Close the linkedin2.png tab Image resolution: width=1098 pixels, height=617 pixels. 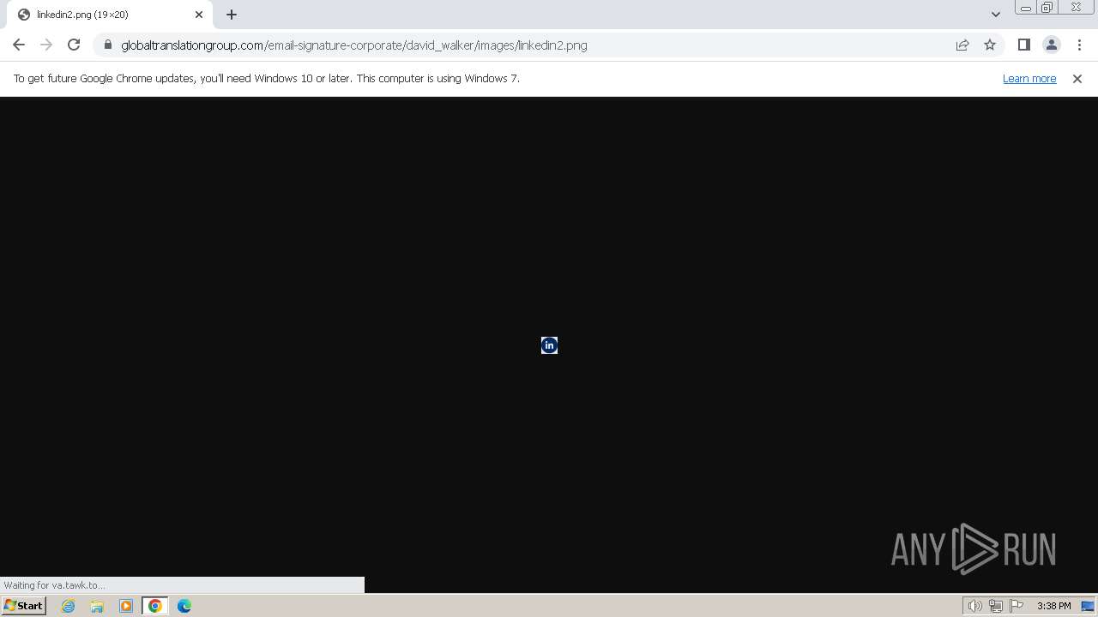[199, 15]
